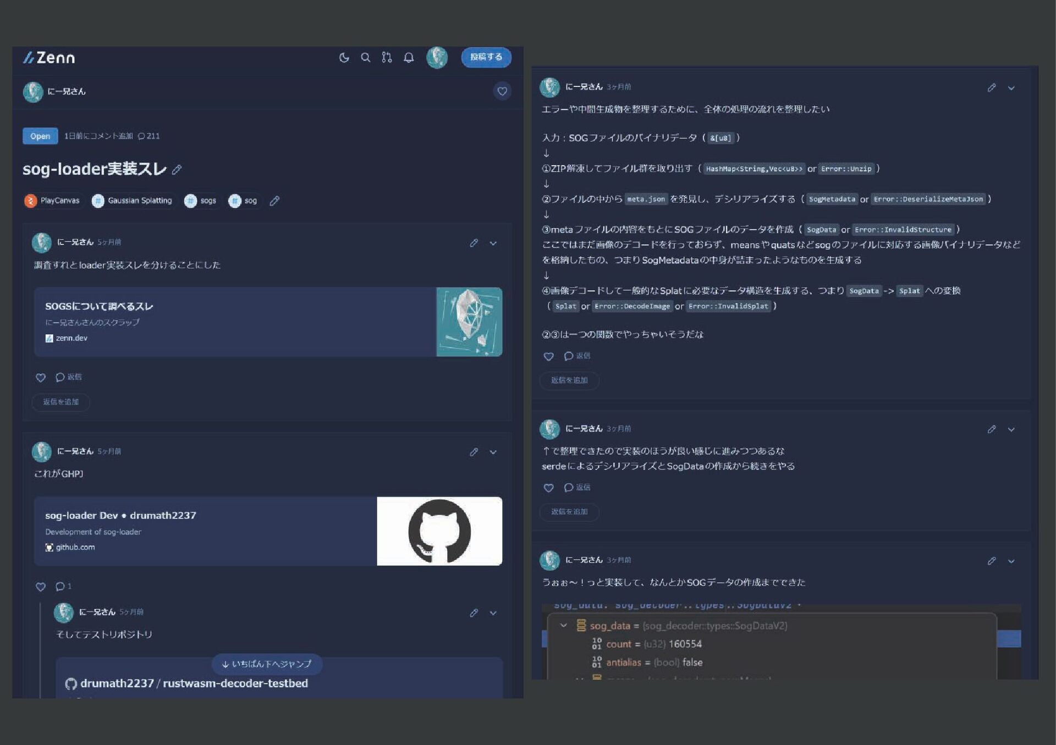Collapse the sog_data tree node
The height and width of the screenshot is (745, 1056).
point(563,626)
